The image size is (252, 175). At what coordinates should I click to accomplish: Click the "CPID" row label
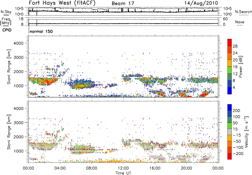(7, 30)
